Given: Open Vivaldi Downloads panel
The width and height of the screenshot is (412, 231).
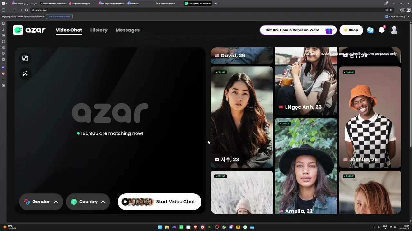Looking at the screenshot, I should tap(3, 30).
